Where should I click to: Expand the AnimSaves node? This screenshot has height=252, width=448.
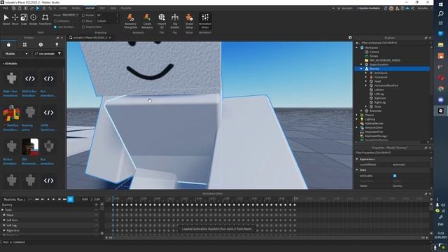[x=366, y=73]
